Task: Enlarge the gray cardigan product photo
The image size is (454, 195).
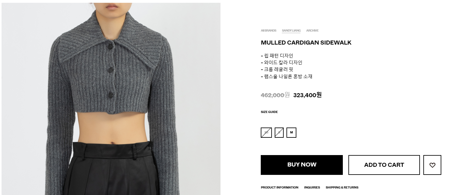Action: 111,99
